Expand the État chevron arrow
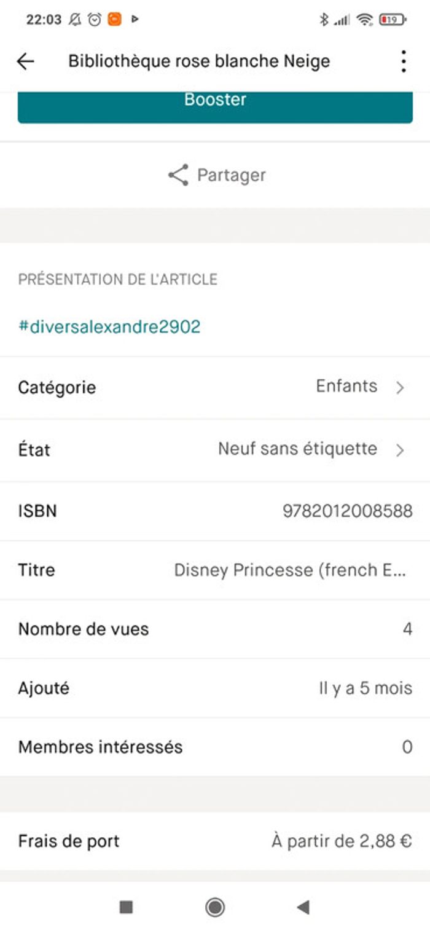 400,451
